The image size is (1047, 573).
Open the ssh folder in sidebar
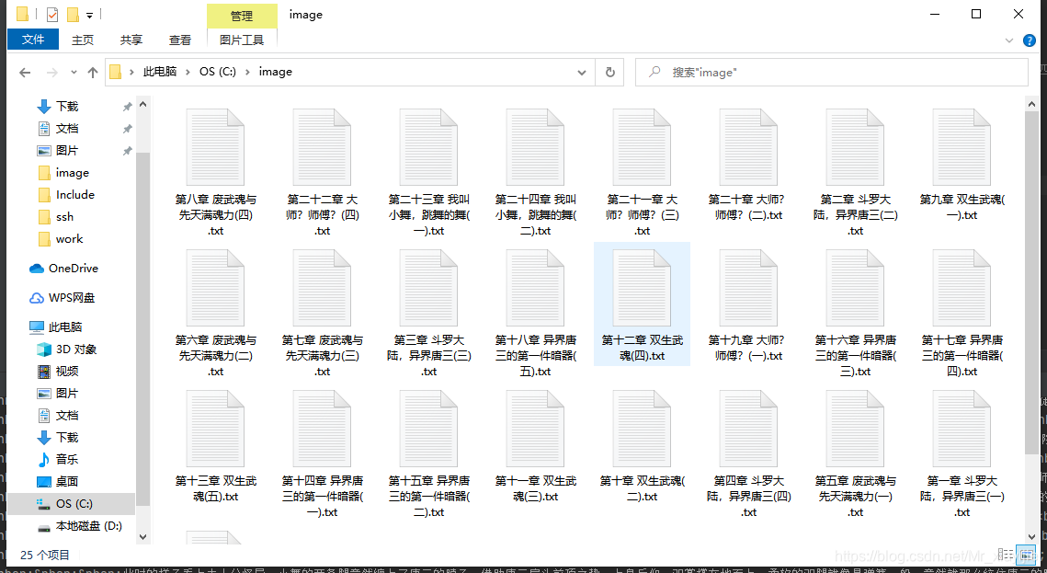point(64,216)
